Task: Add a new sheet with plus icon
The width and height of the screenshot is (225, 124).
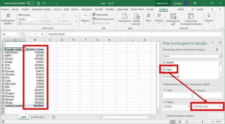Action: [x=54, y=117]
